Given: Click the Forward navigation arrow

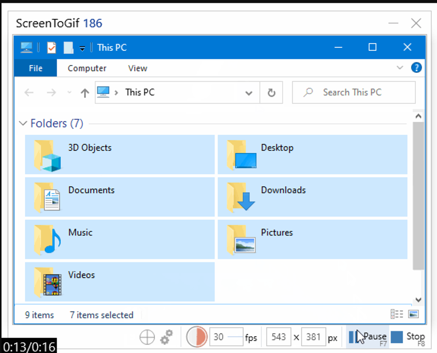Looking at the screenshot, I should (51, 92).
